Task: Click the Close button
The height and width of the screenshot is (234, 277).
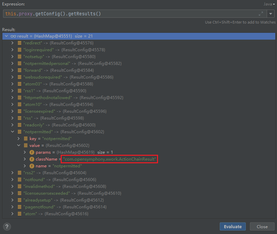Action: (x=262, y=226)
